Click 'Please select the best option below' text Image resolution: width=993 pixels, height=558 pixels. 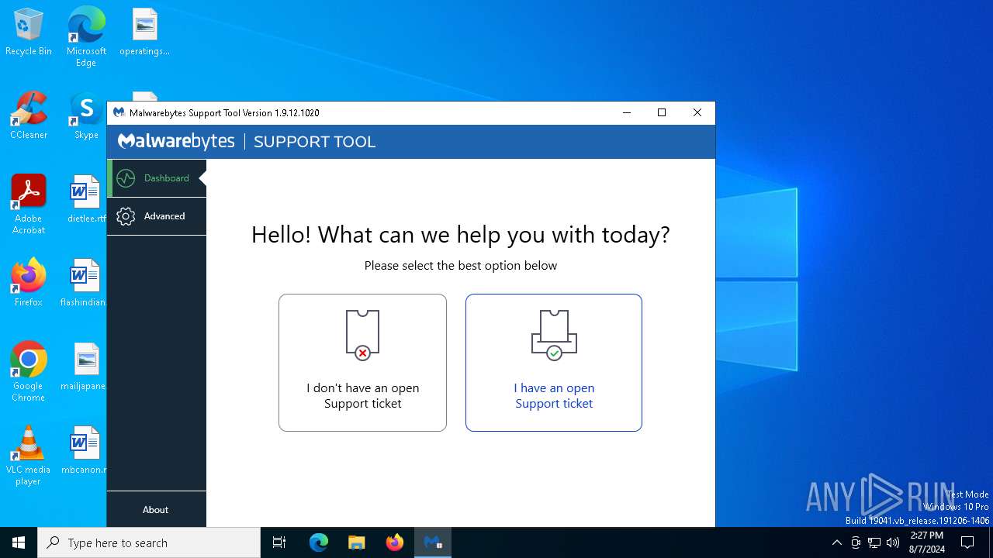(461, 265)
